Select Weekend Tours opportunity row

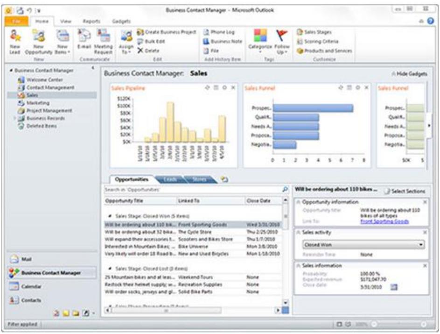point(193,277)
